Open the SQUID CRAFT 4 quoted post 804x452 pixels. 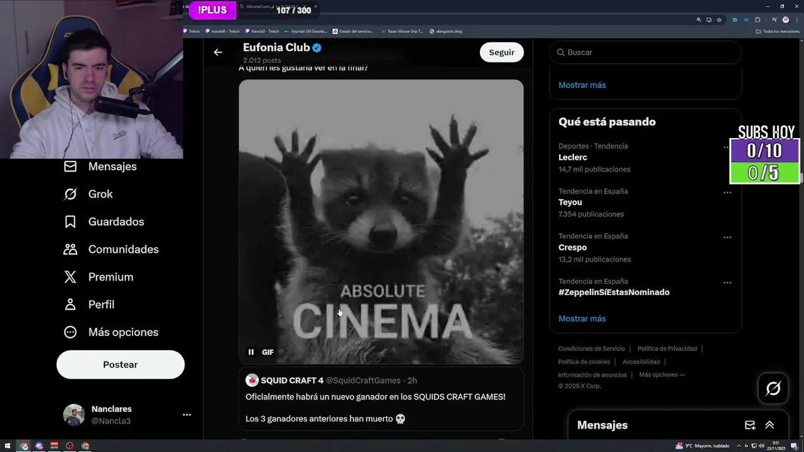(381, 399)
